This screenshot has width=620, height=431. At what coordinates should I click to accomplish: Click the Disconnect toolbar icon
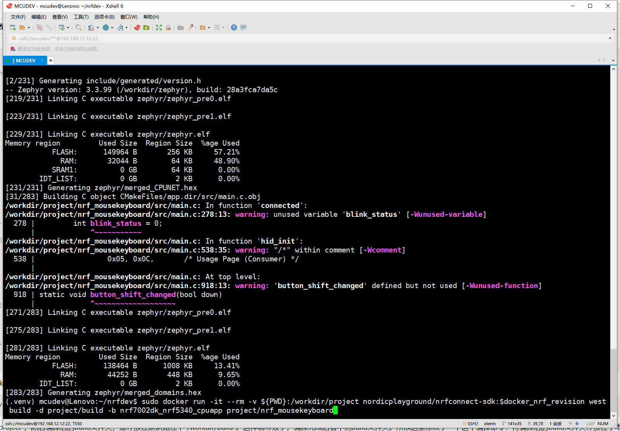tap(40, 27)
